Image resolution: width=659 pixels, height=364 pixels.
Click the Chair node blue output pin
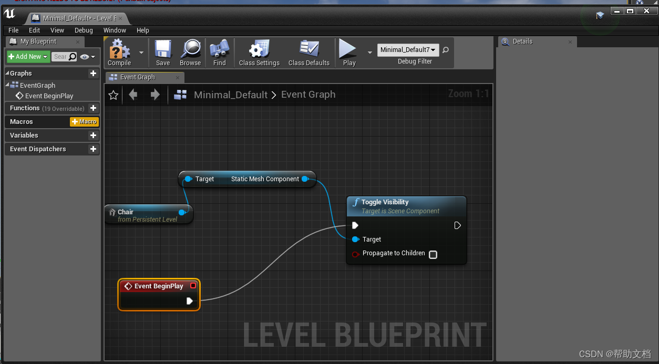pos(182,212)
